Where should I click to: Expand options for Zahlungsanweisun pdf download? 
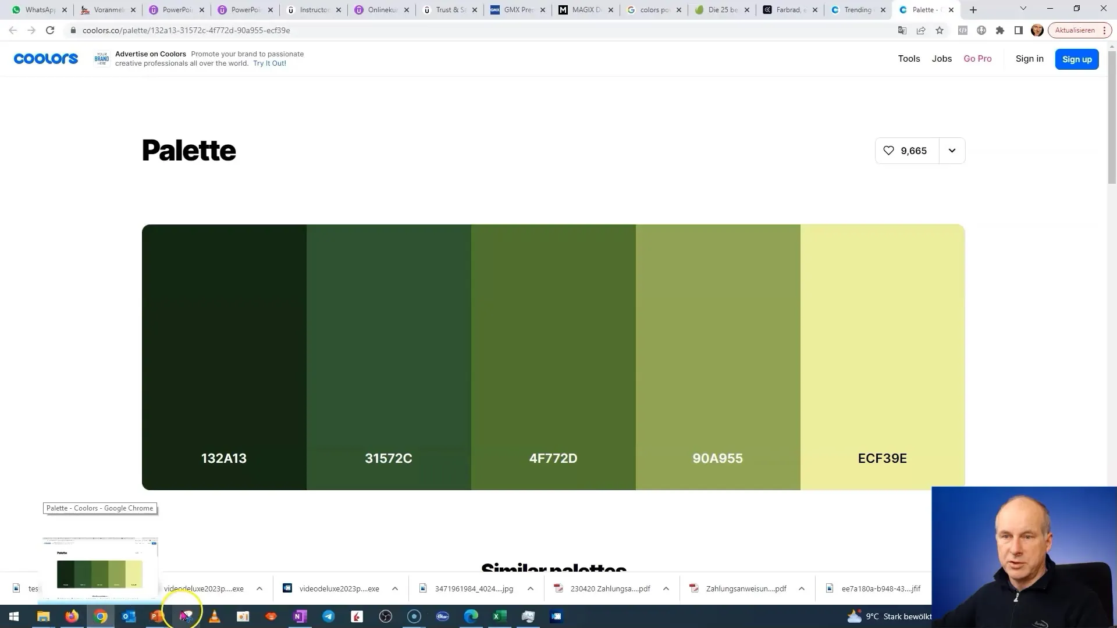click(x=802, y=588)
